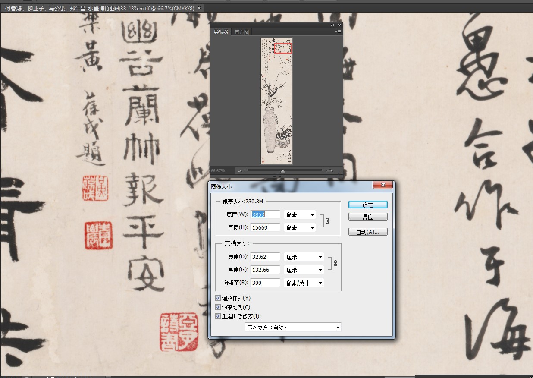Switch to the 直方图 tab

(x=241, y=32)
